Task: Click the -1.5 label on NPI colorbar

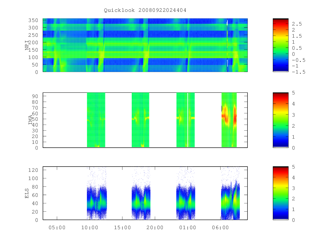Action: [298, 72]
